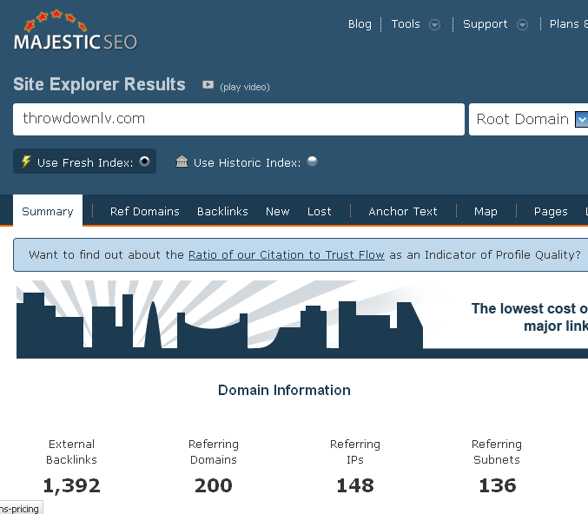The width and height of the screenshot is (588, 514).
Task: Click the Majestic SEO logo
Action: tap(75, 31)
